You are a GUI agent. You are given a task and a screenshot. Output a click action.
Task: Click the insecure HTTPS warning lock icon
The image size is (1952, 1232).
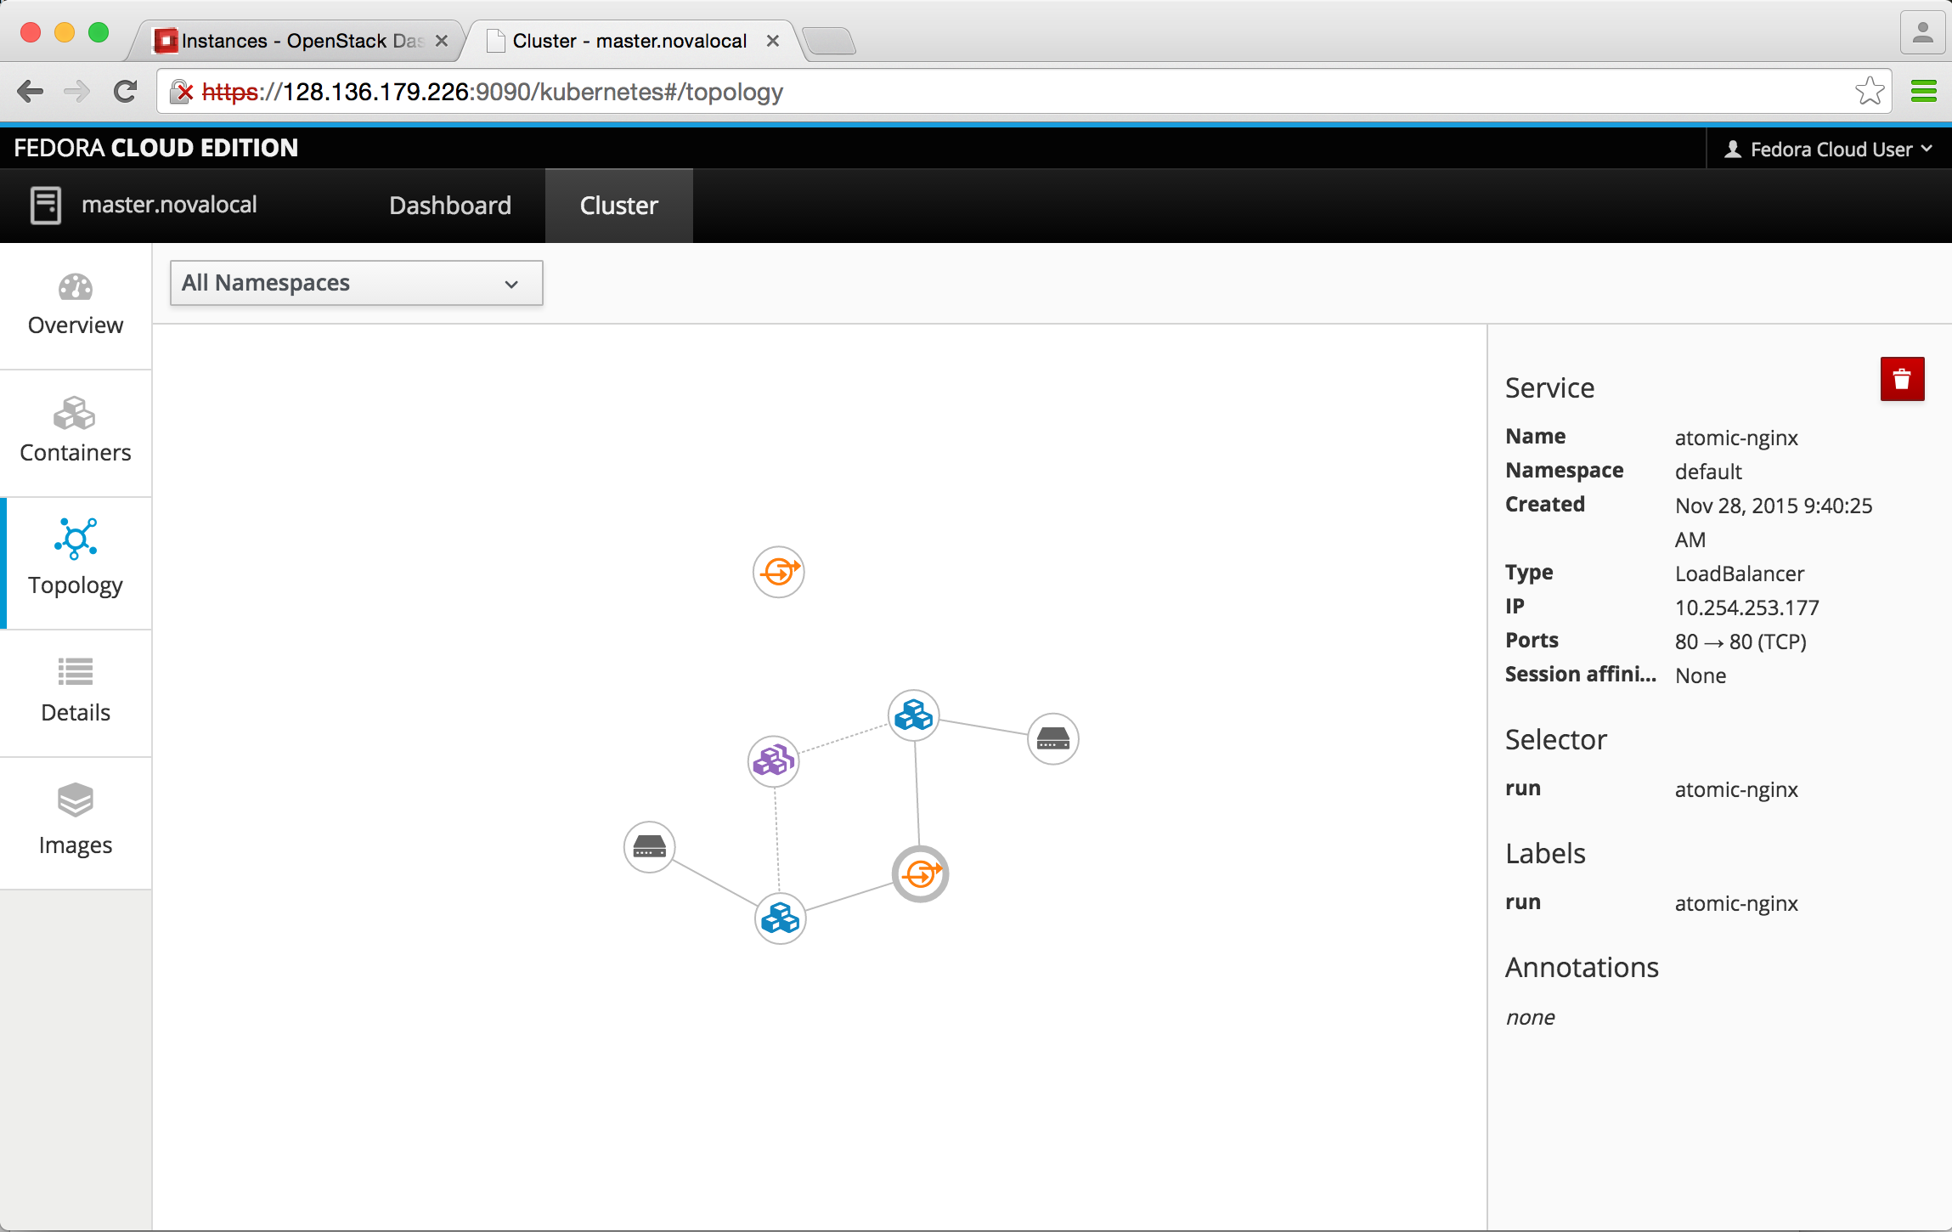[x=182, y=92]
